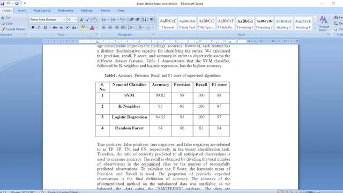Click the Center alignment icon
343x193 pixels.
tap(110, 27)
